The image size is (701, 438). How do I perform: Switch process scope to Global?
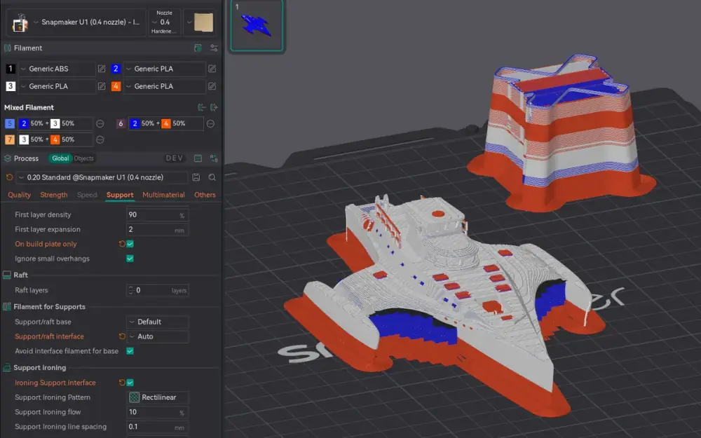pos(60,158)
